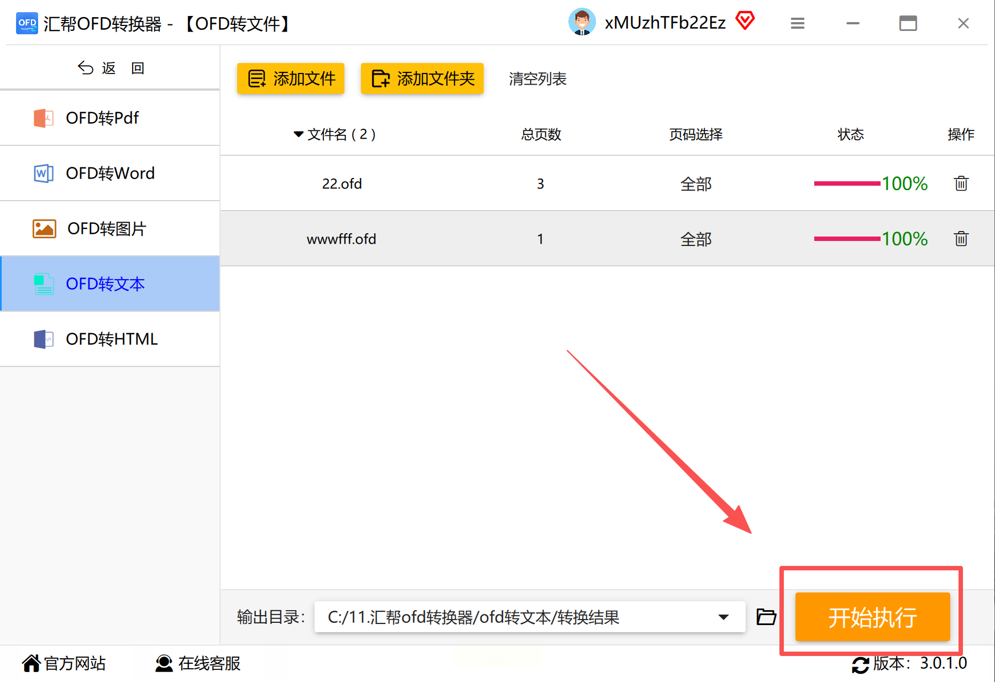Viewport: 995px width, 682px height.
Task: Switch to OFD转Pdf mode
Action: 110,118
